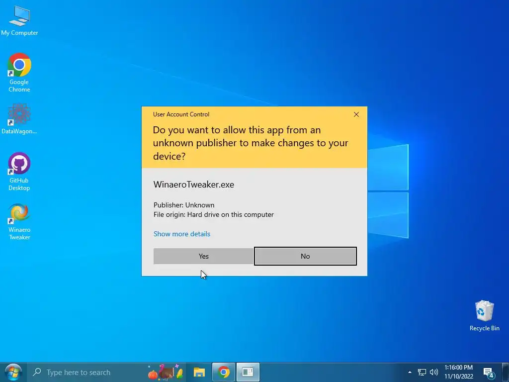509x382 pixels.
Task: Click the active app taskbar button beside Chrome
Action: click(x=248, y=373)
